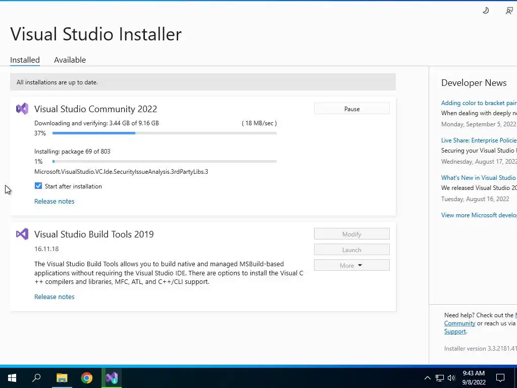Open the Windows Start menu

pyautogui.click(x=12, y=378)
